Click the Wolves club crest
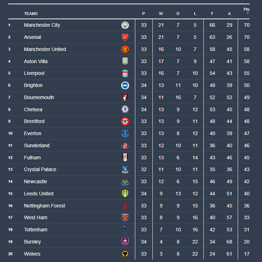This screenshot has height=262, width=262. [x=125, y=254]
